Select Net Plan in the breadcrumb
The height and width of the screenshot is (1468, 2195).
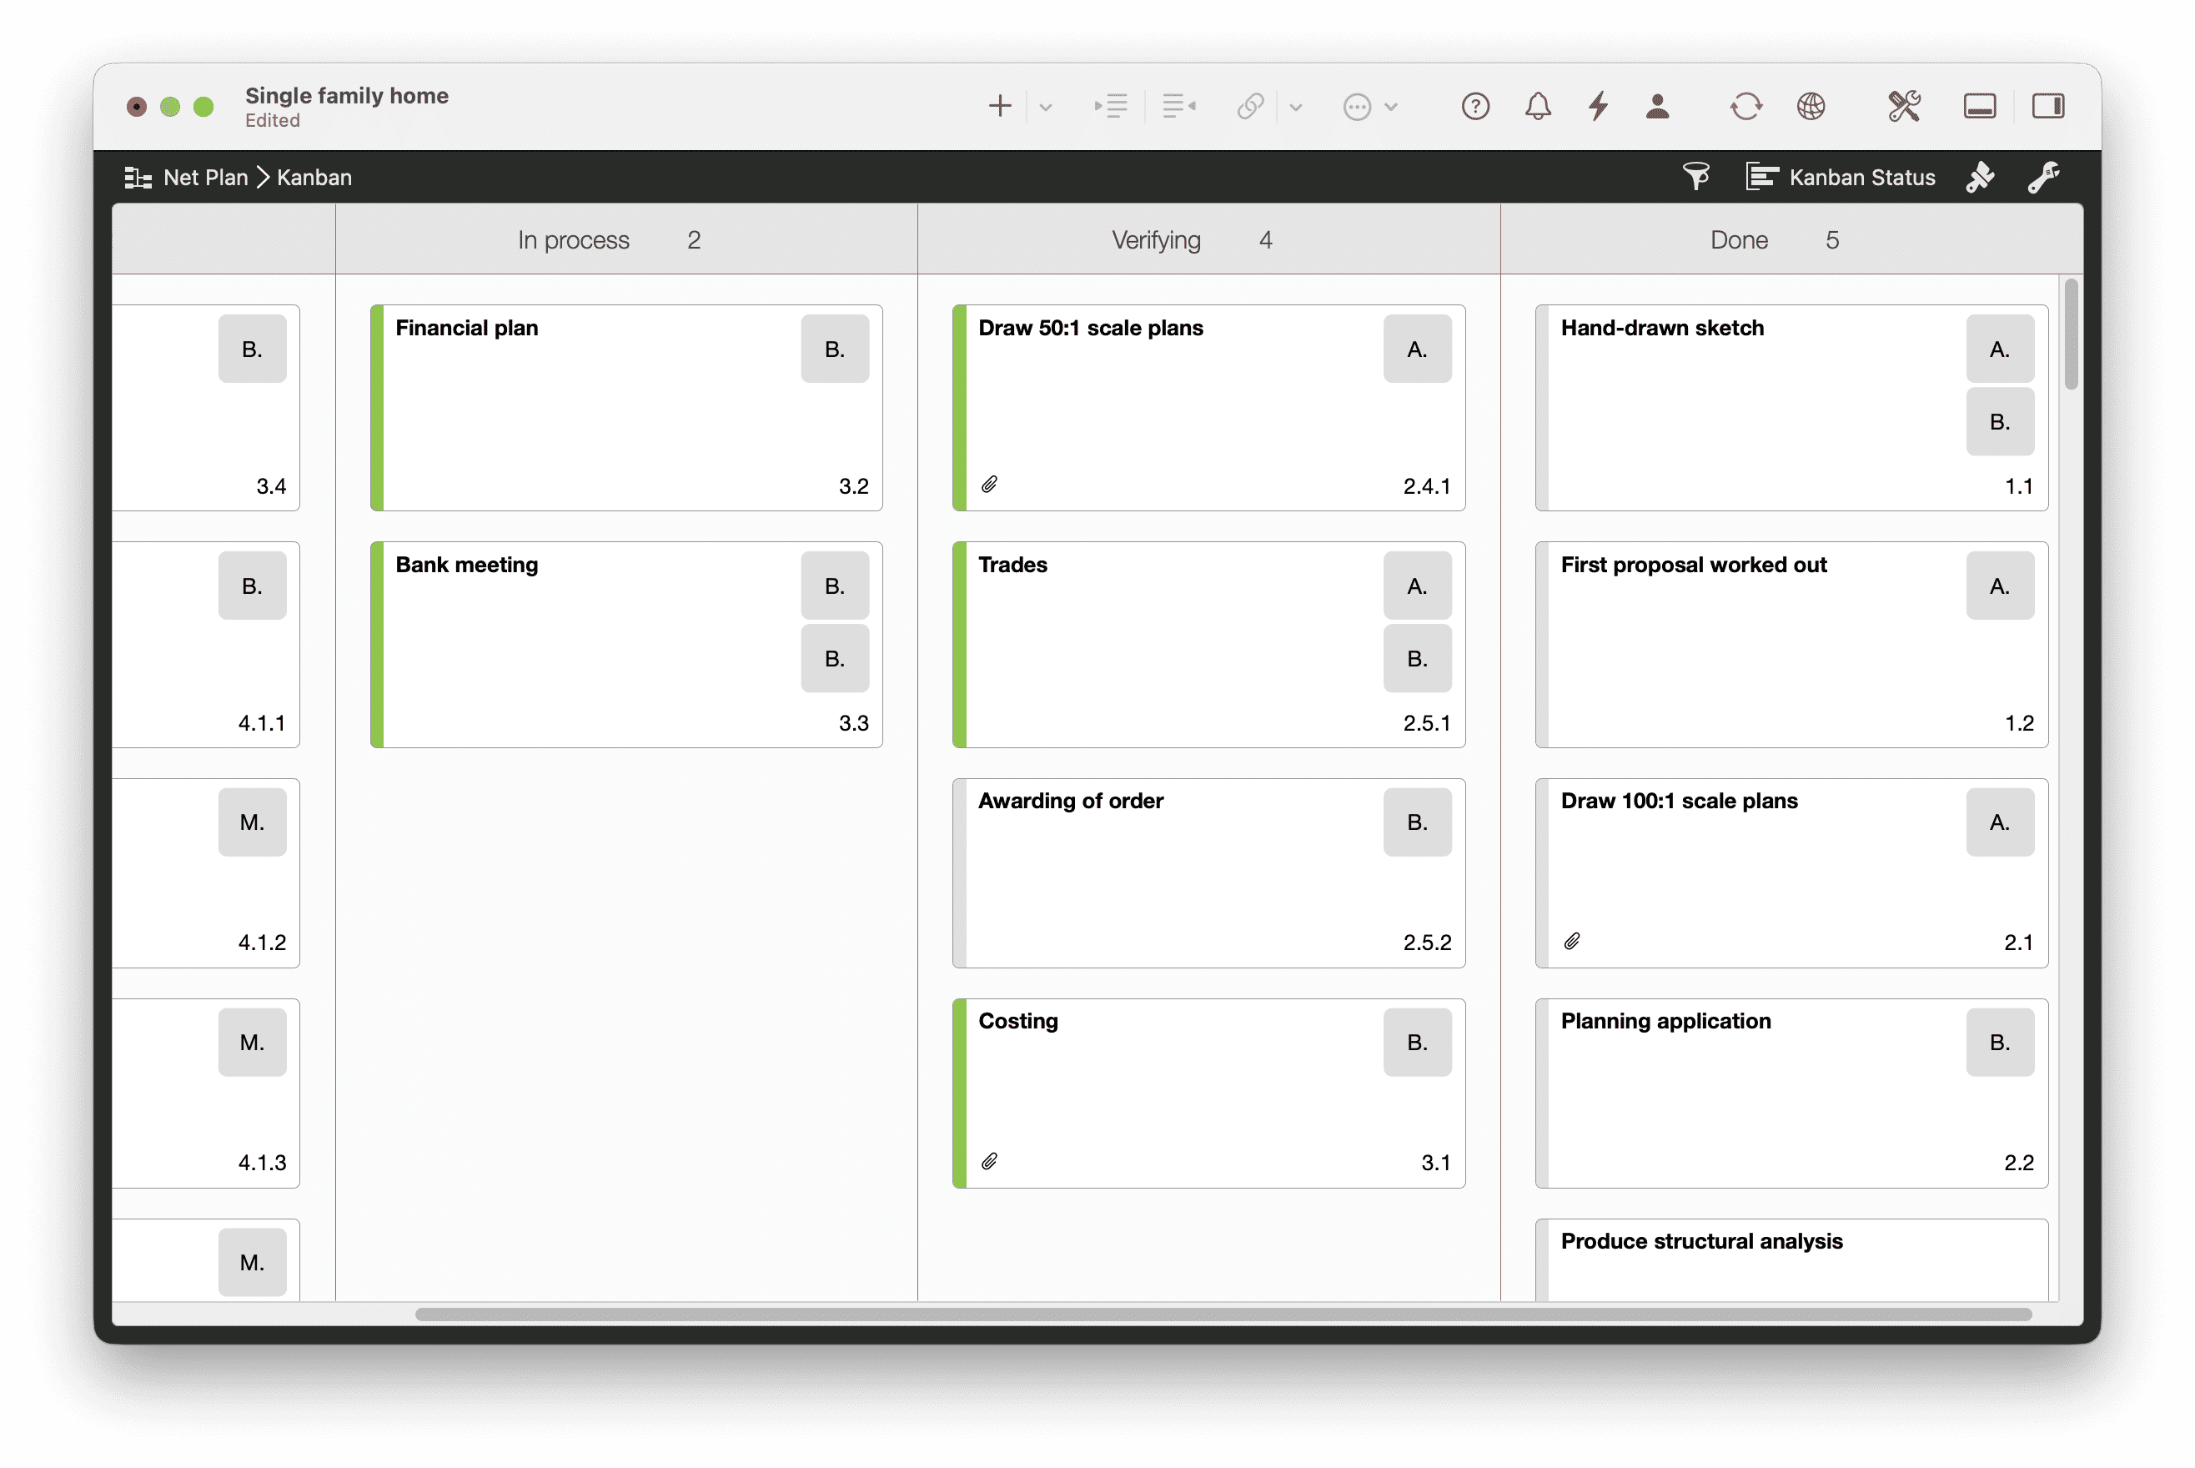(x=205, y=177)
